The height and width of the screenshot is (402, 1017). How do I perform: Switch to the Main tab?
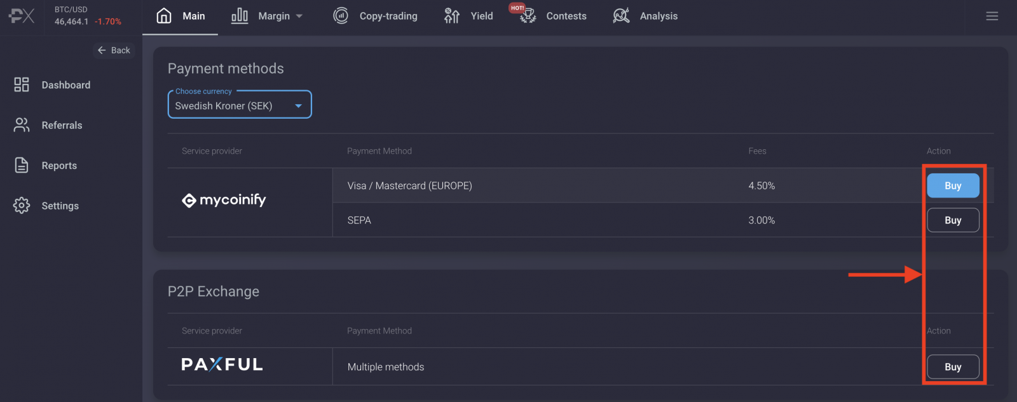tap(181, 16)
